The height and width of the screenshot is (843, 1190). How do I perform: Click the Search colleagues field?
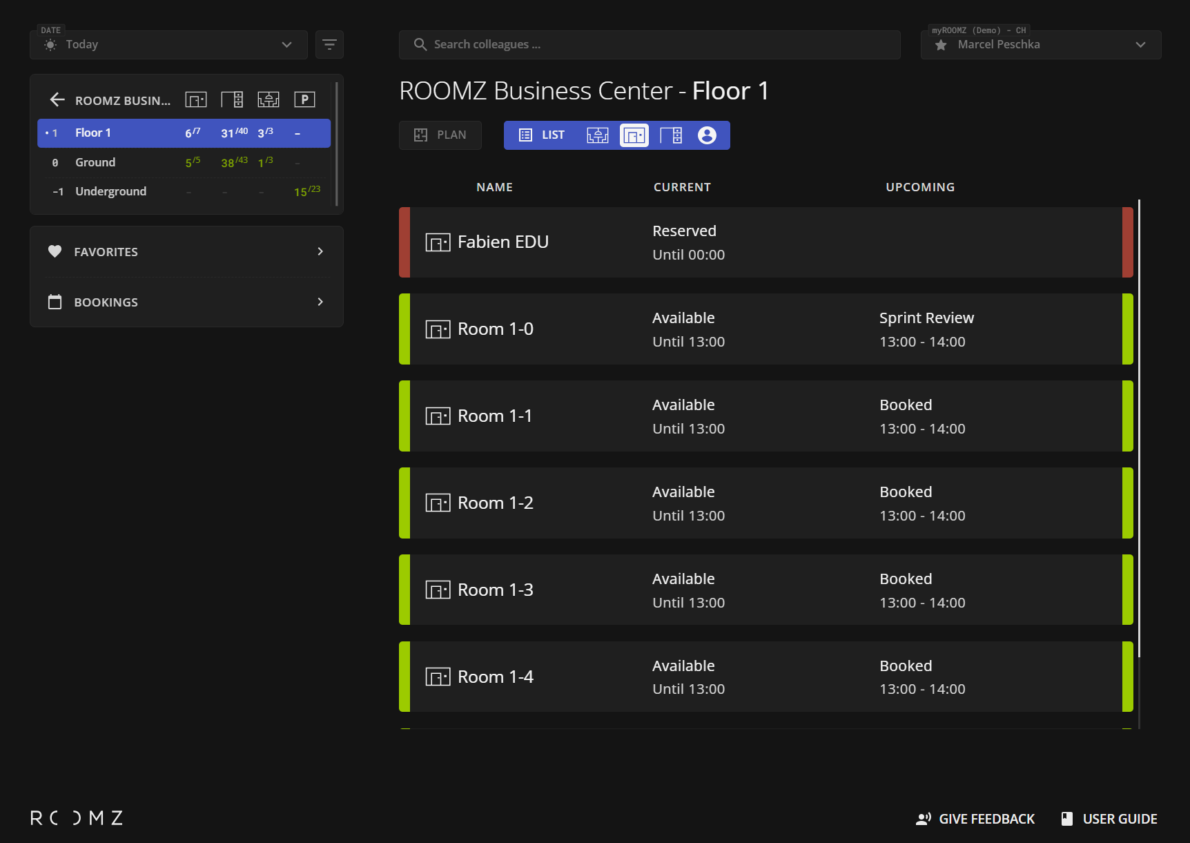click(649, 45)
